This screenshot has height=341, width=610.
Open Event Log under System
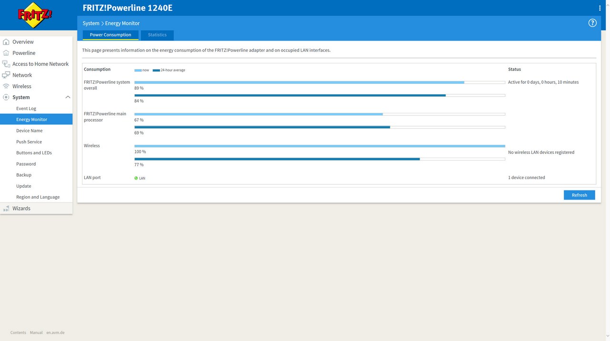[x=26, y=109]
